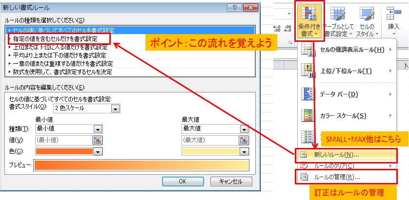Open セルのスタイル gallery in the ribbon
The height and width of the screenshot is (200, 409).
click(x=367, y=21)
